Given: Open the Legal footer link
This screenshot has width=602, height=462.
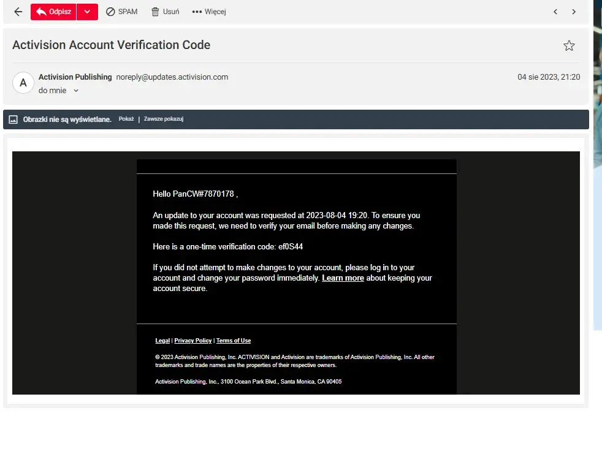Looking at the screenshot, I should coord(162,341).
